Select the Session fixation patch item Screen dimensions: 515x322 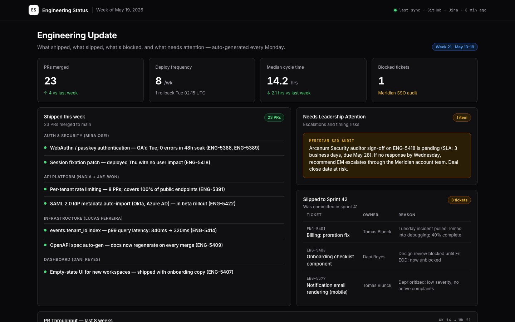click(164, 162)
